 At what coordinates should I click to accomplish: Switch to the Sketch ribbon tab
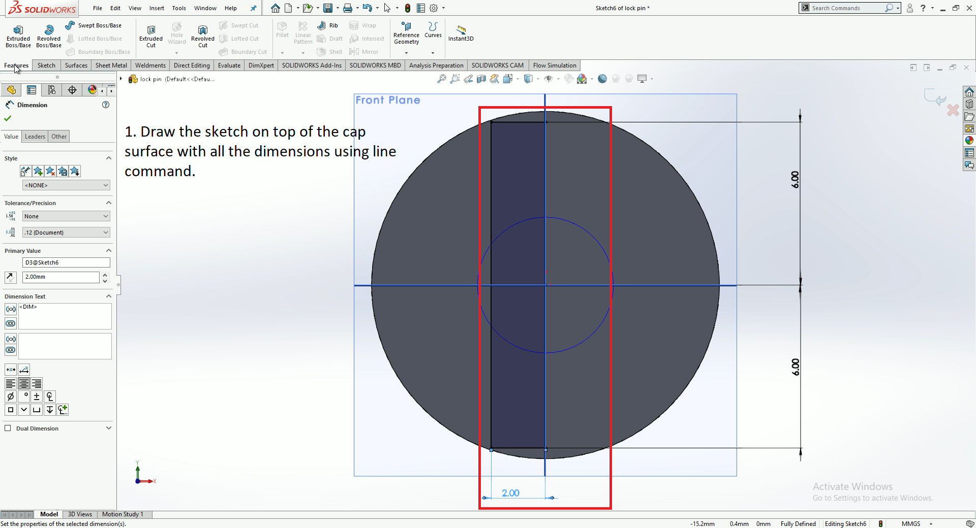point(46,65)
